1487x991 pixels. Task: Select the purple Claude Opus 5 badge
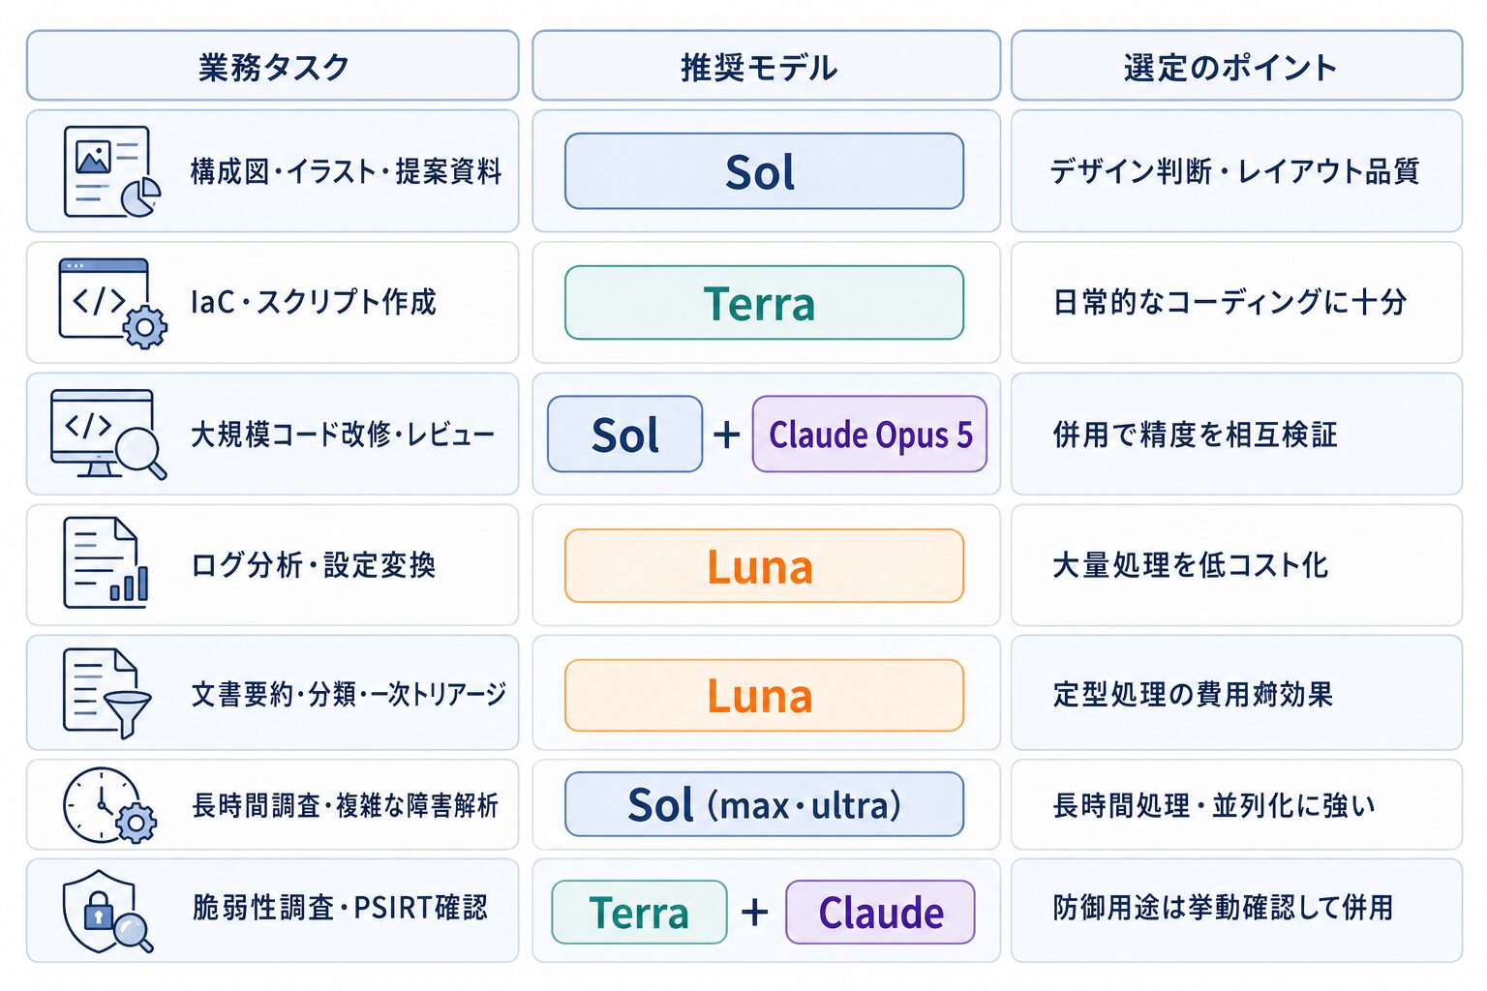[869, 434]
